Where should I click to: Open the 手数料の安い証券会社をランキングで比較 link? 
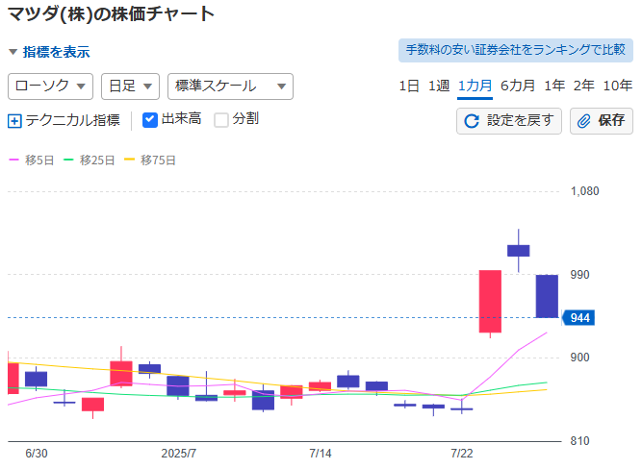[516, 50]
